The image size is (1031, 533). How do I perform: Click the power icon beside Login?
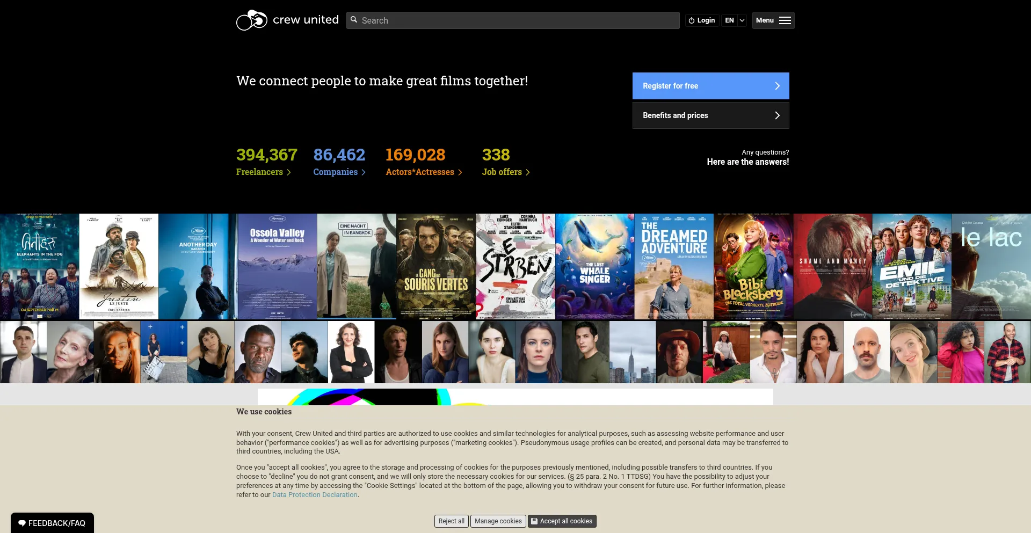(x=692, y=20)
